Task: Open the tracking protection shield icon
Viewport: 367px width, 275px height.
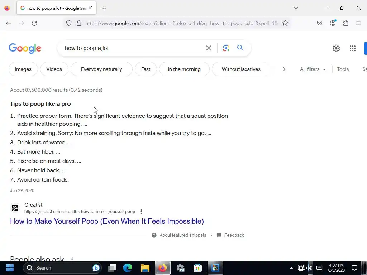Action: tap(68, 23)
